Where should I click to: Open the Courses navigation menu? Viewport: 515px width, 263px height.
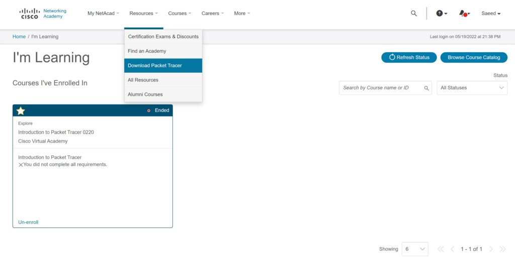[180, 14]
